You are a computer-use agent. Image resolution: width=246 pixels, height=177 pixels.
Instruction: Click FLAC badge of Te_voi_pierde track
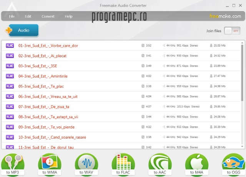10,127
